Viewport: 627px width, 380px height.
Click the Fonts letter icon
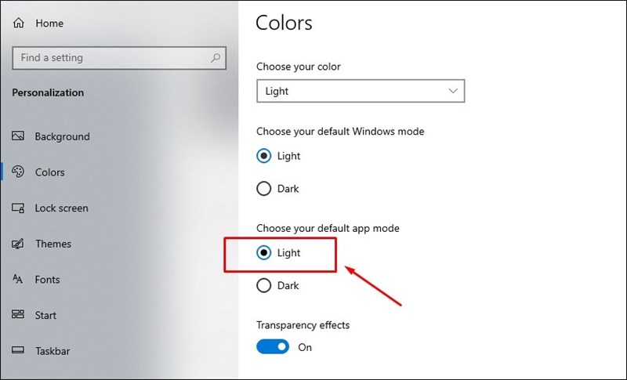click(x=17, y=279)
